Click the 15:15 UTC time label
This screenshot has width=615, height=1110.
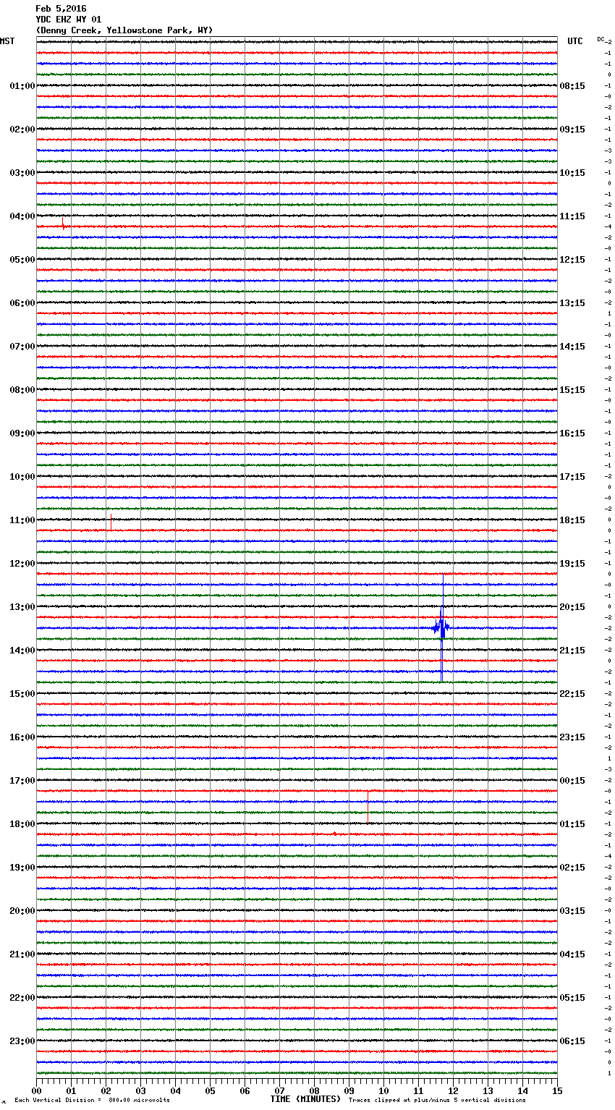click(x=572, y=390)
